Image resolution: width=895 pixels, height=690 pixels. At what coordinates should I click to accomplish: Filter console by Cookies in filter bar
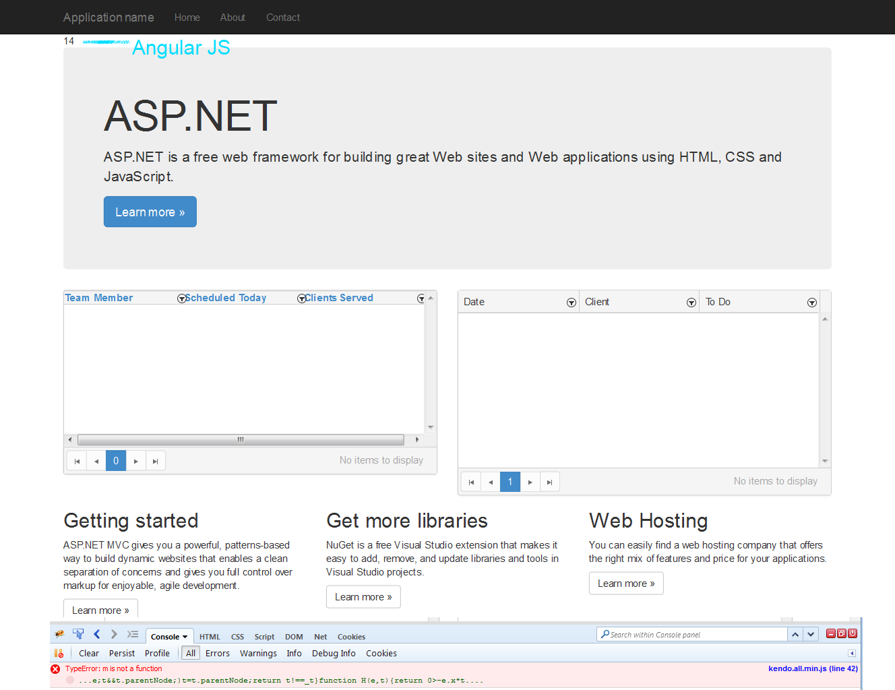tap(381, 653)
